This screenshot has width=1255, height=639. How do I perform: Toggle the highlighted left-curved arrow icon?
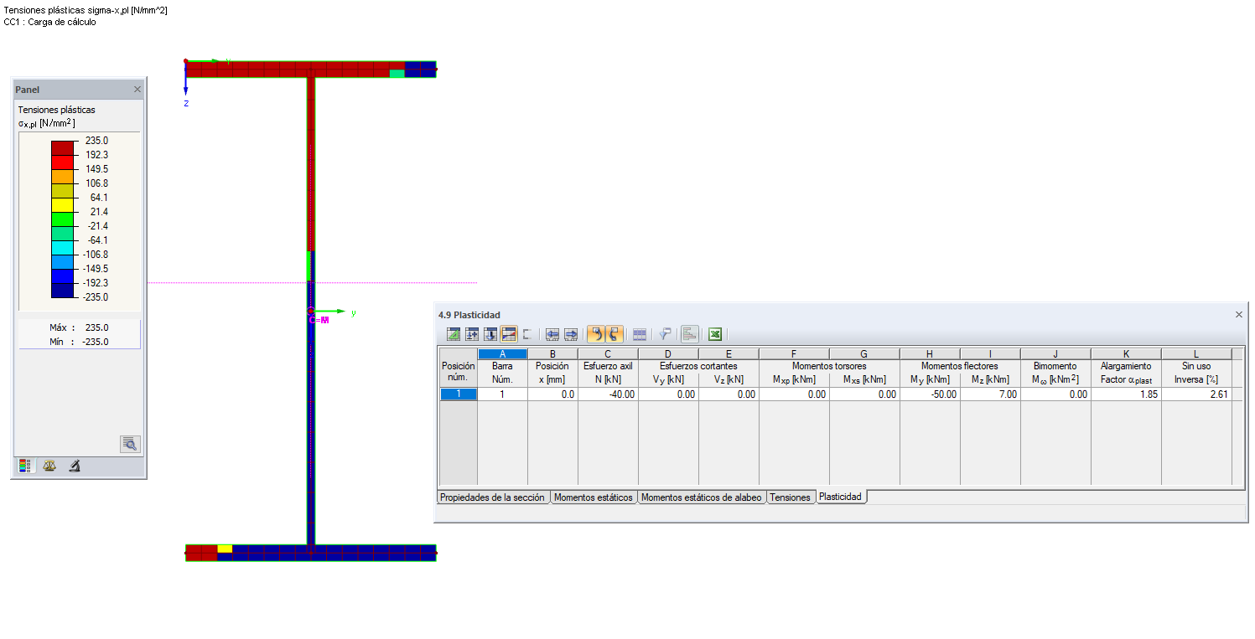[x=596, y=334]
